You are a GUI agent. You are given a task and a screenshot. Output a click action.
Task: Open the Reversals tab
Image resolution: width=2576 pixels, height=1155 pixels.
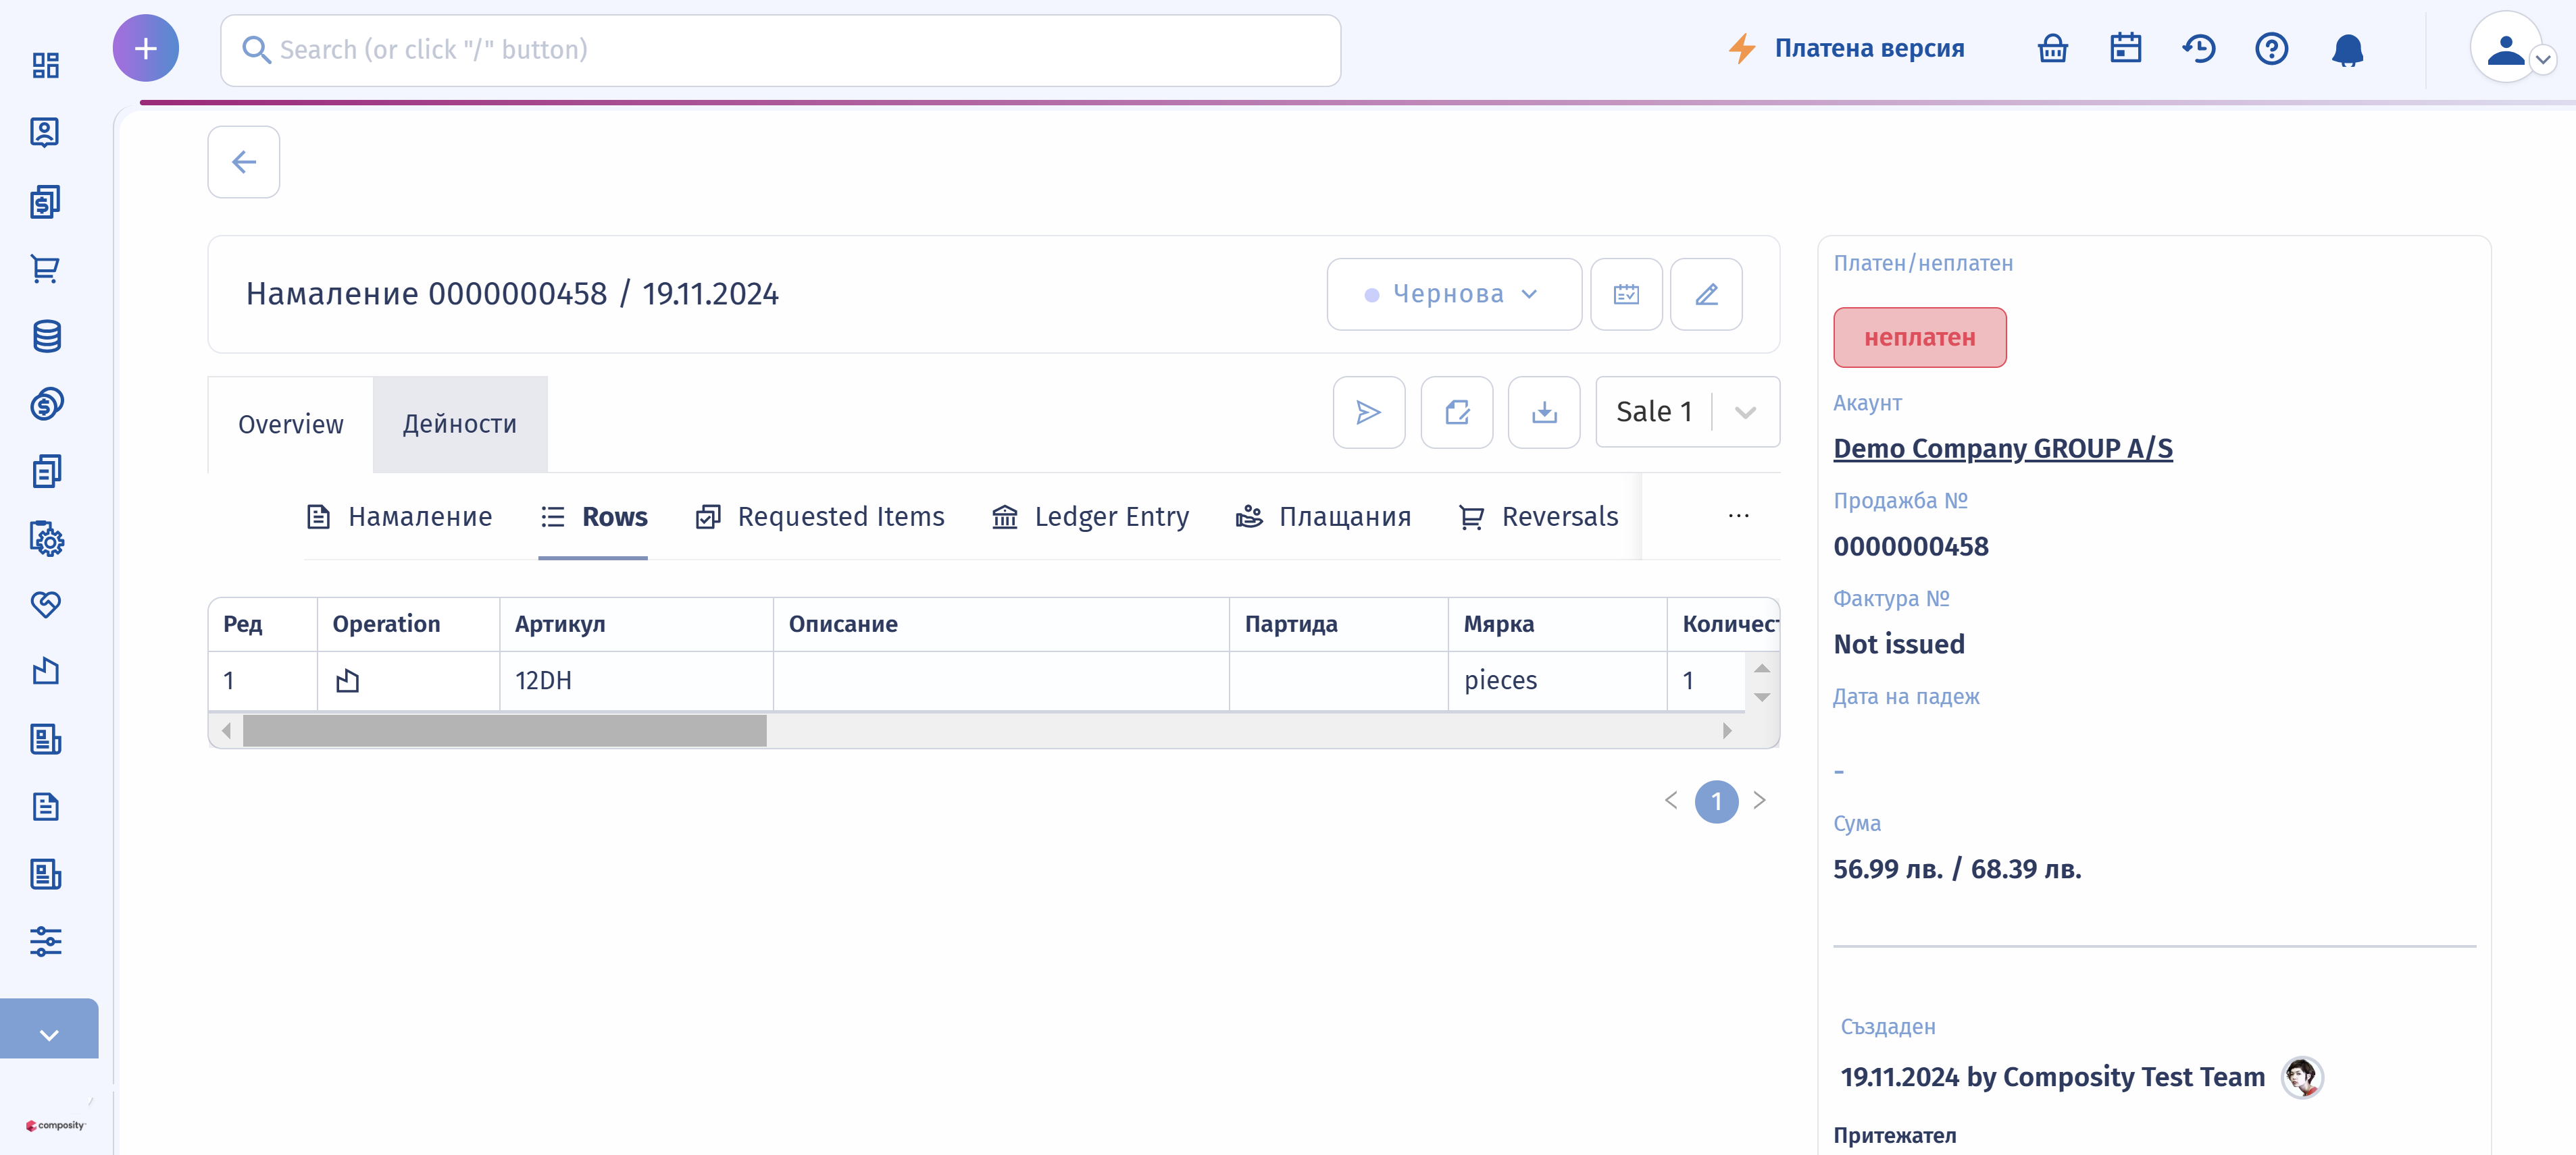[1539, 516]
